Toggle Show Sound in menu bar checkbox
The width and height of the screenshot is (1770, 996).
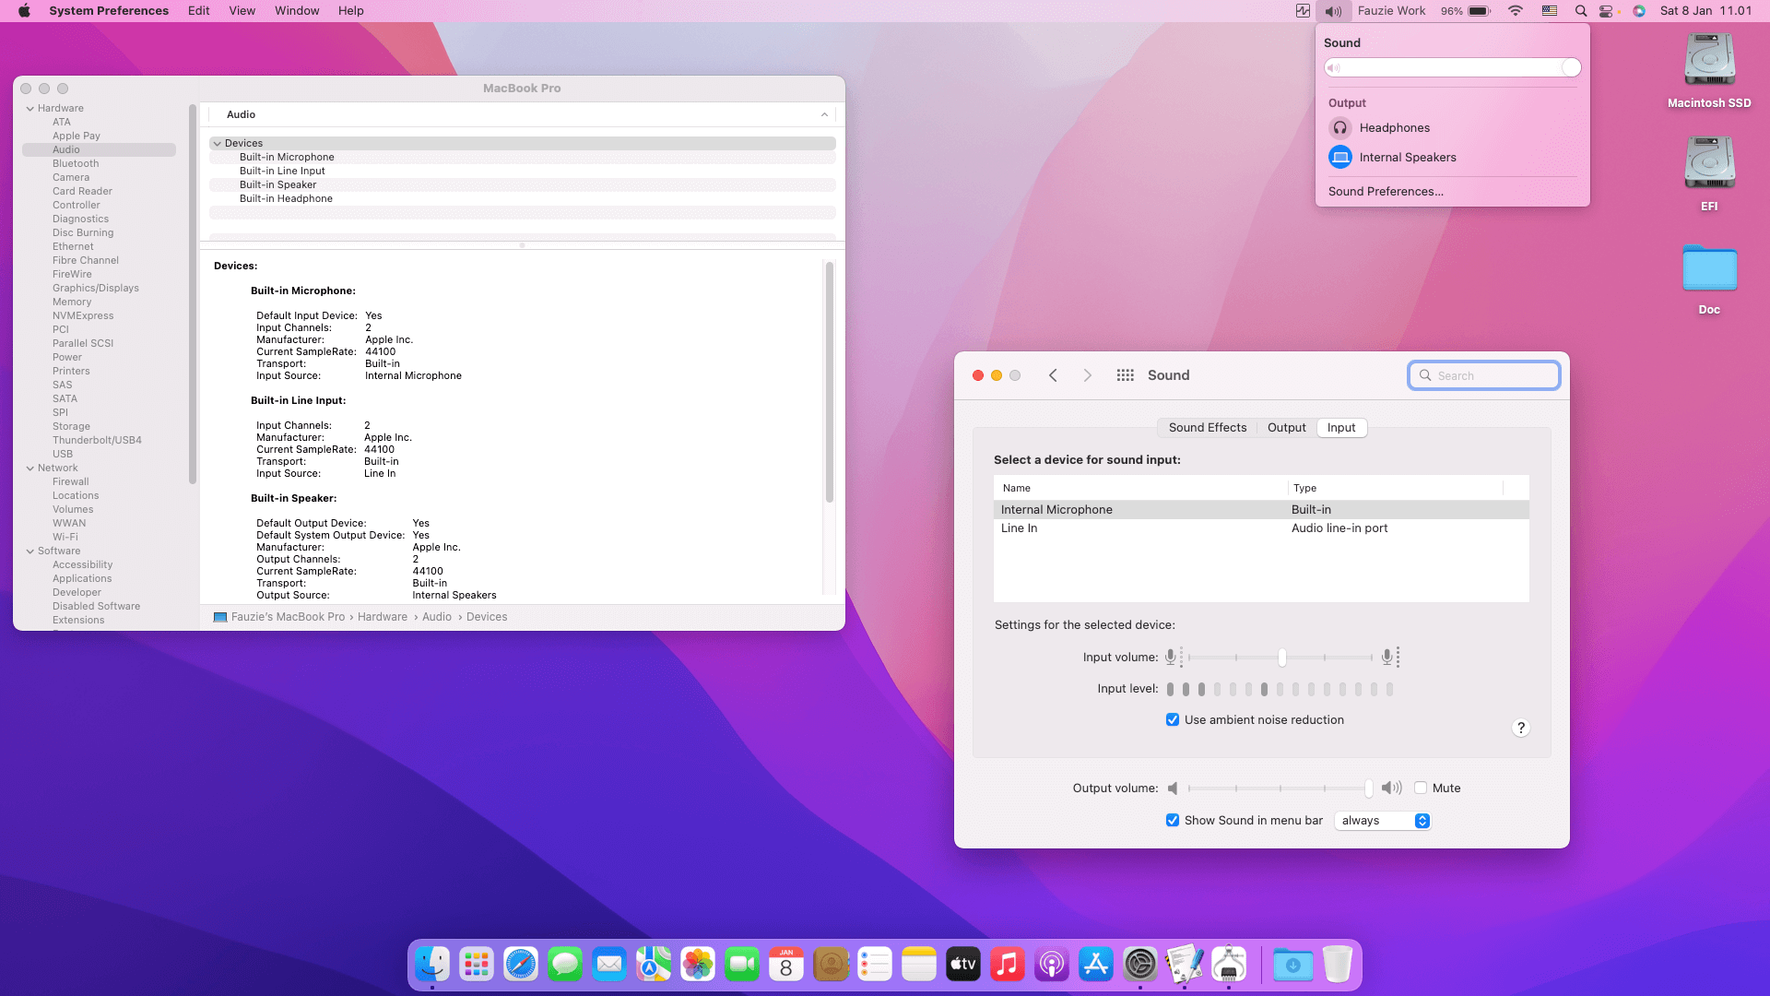pos(1173,821)
